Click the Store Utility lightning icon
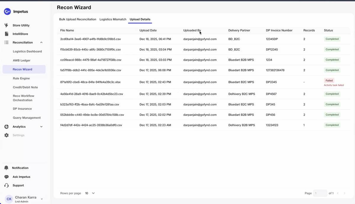The height and width of the screenshot is (204, 355). point(6,25)
